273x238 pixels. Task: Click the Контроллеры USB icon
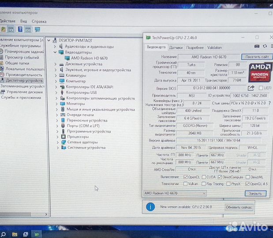(62, 93)
